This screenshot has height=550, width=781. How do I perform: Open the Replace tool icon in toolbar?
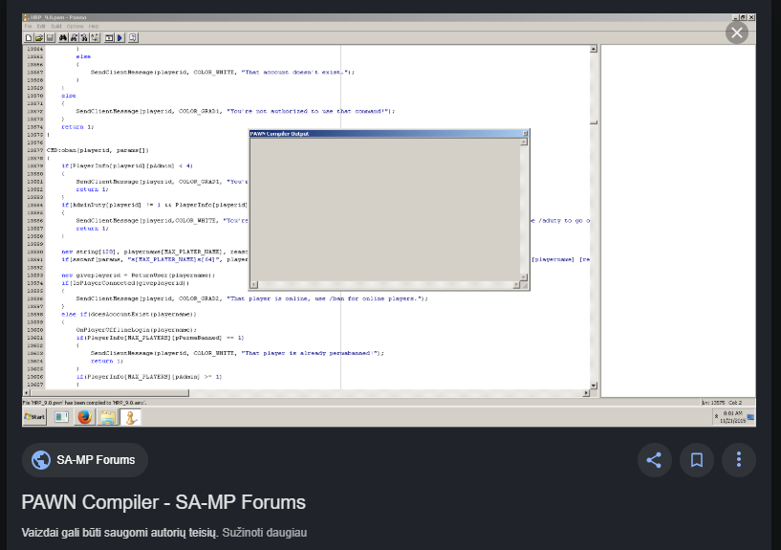96,38
